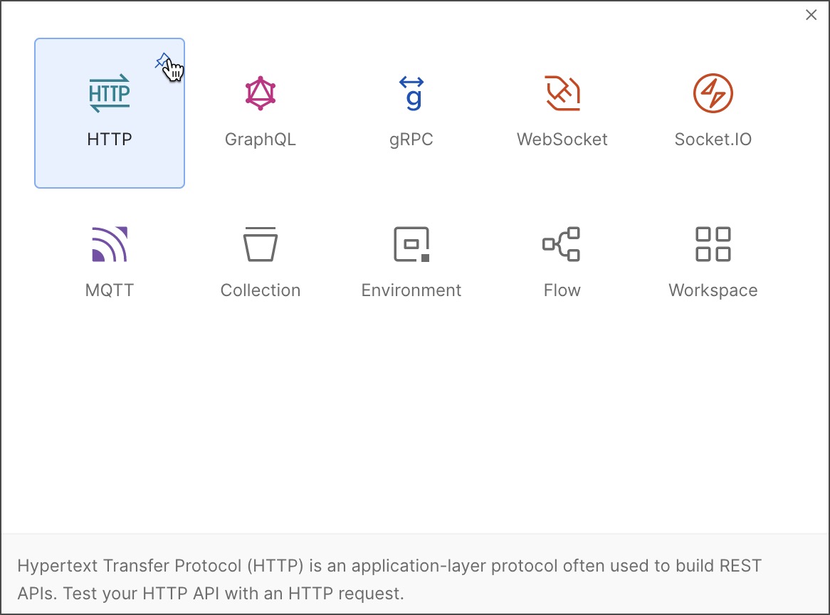
Task: Select the Environment box icon
Action: tap(411, 244)
